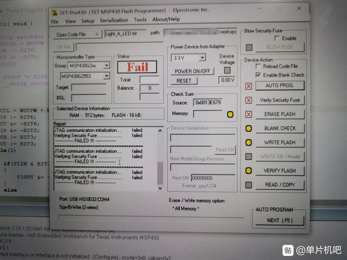Image resolution: width=347 pixels, height=260 pixels.
Task: Click the WRITE FLASH button
Action: (280, 142)
